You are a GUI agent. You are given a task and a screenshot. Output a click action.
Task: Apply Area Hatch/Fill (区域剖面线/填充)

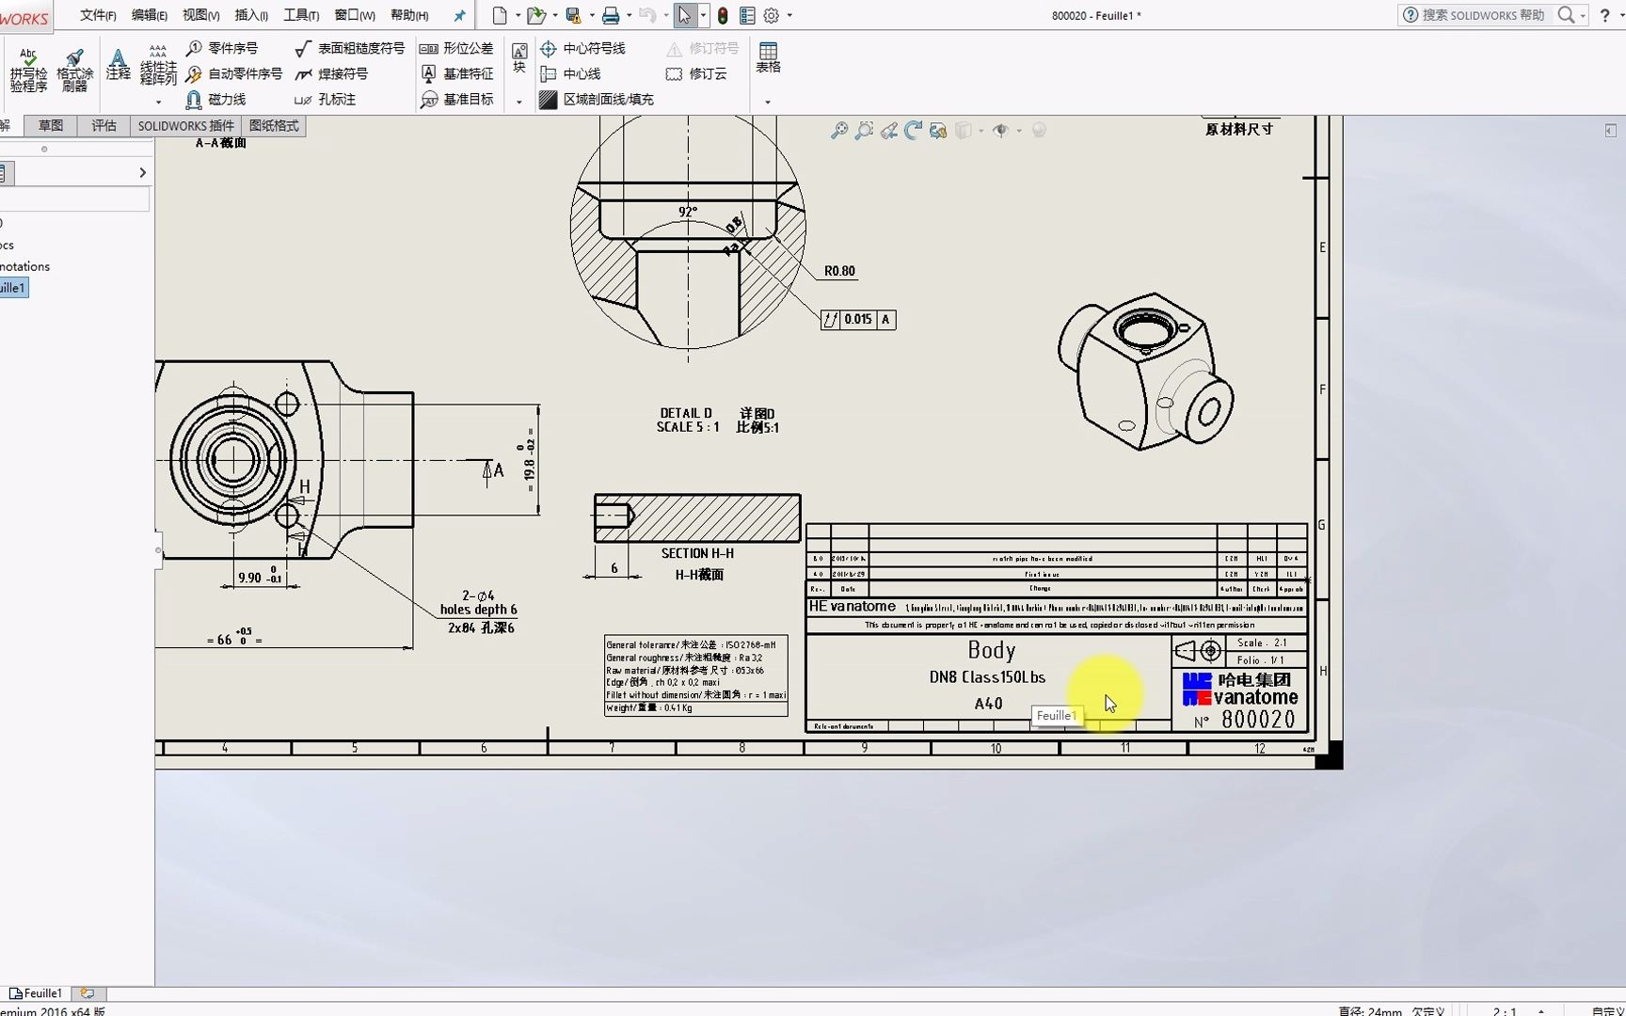point(597,99)
